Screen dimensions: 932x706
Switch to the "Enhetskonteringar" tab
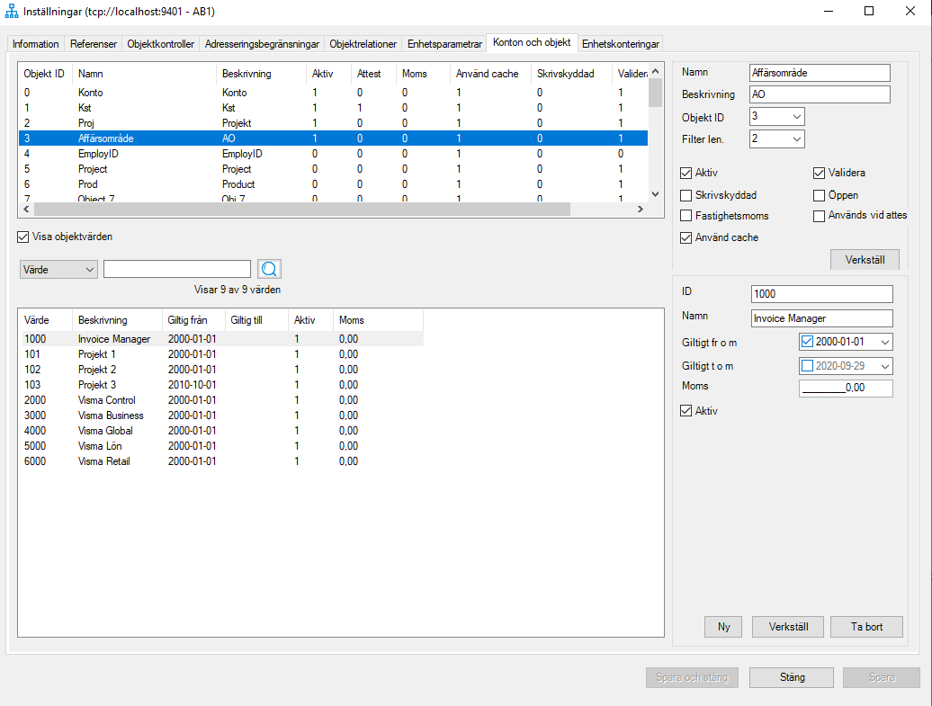tap(619, 42)
